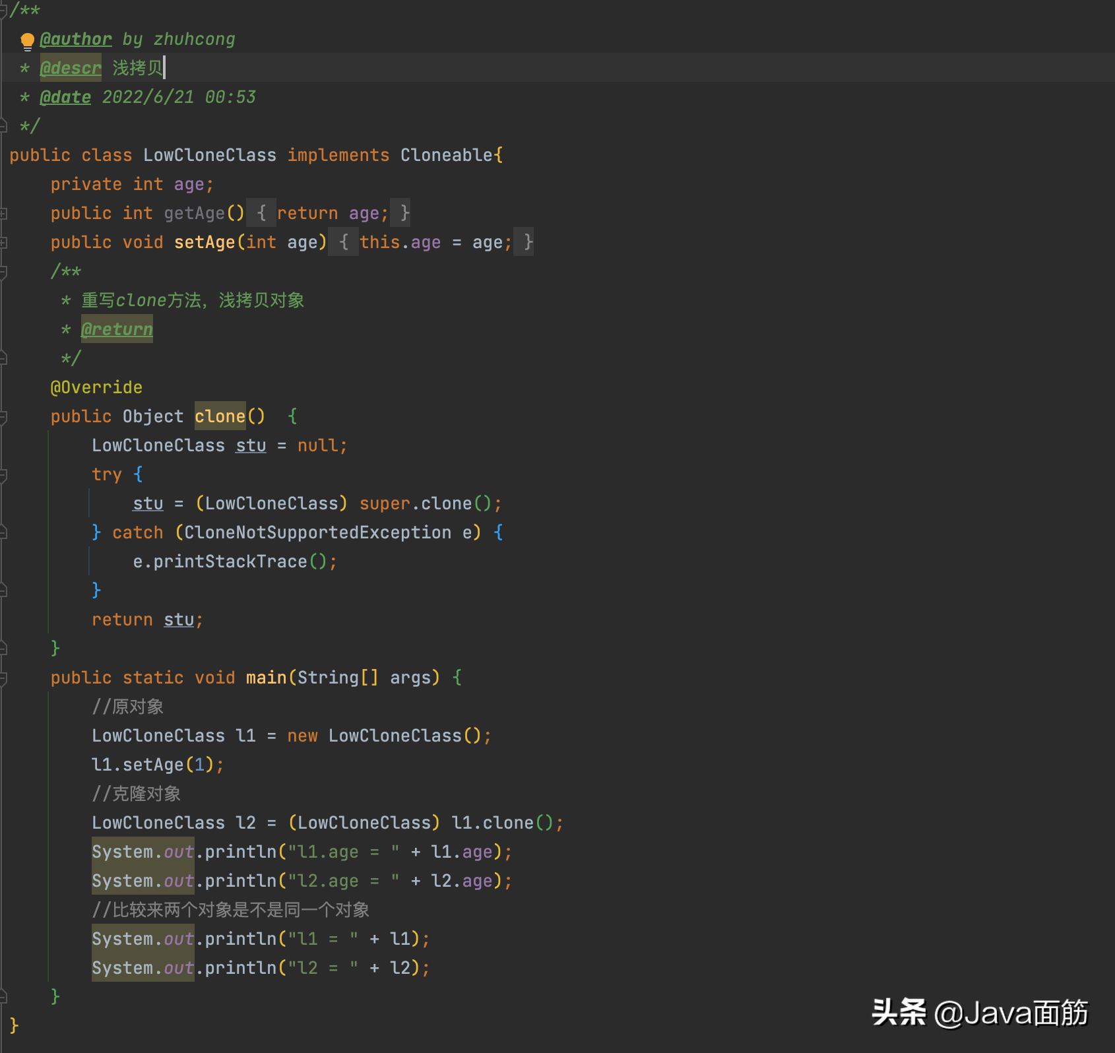Viewport: 1115px width, 1053px height.
Task: Collapse the try block fold marker
Action: coord(3,474)
